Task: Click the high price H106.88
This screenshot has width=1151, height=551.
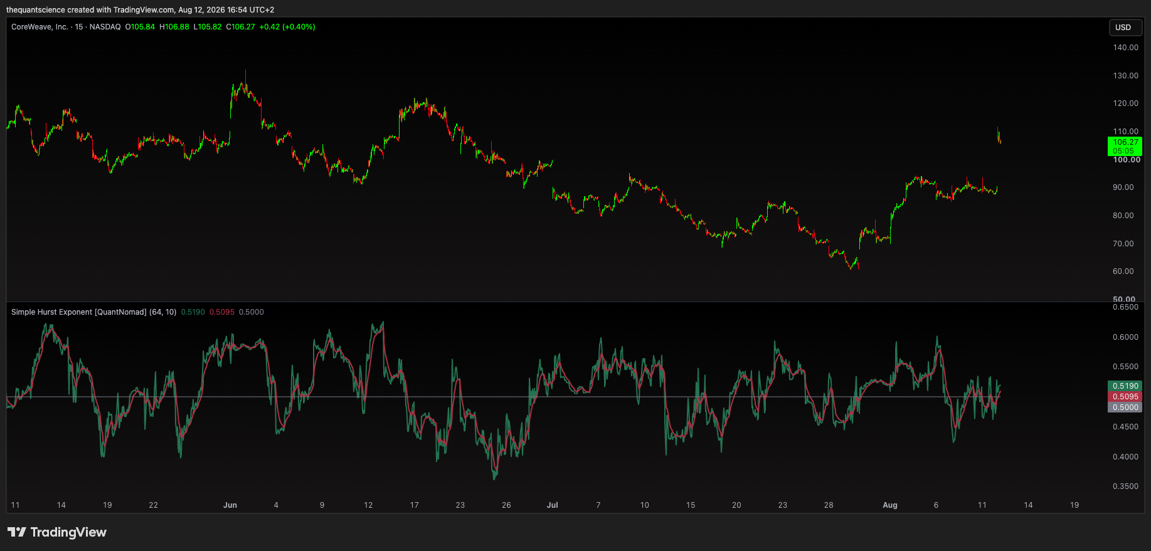Action: click(x=174, y=27)
